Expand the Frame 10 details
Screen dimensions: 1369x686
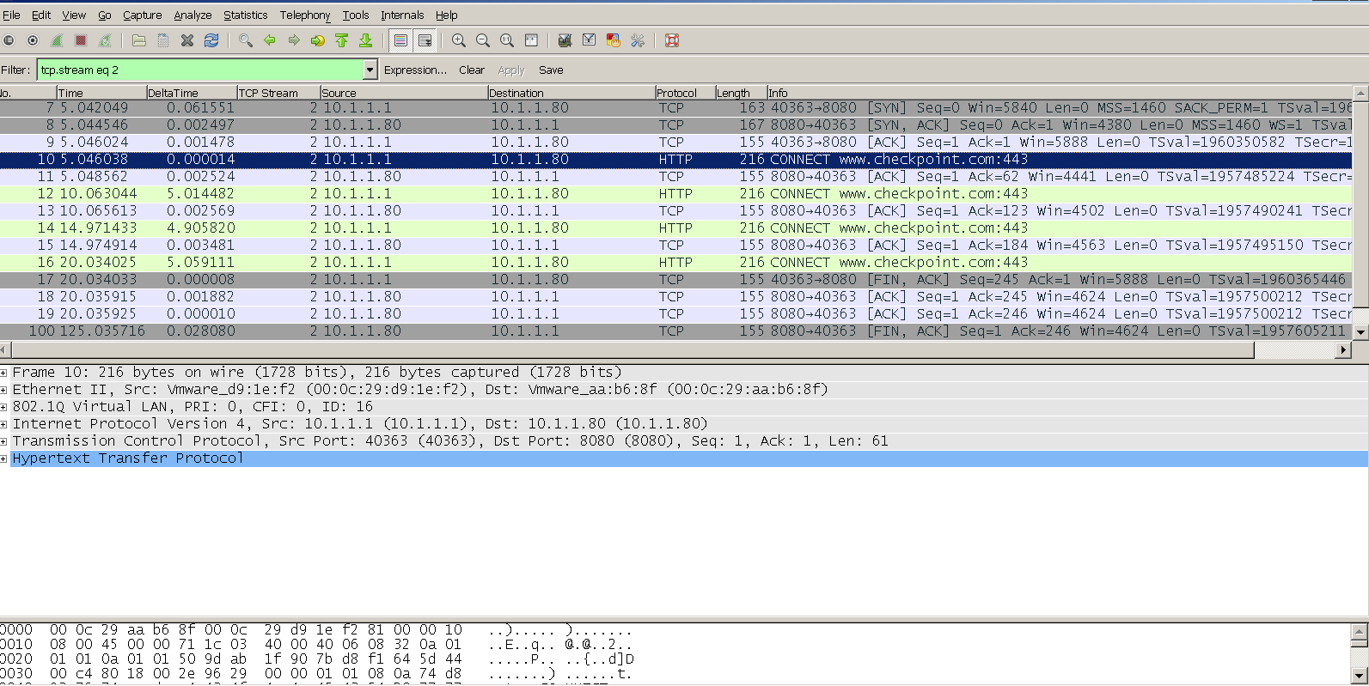(x=4, y=373)
